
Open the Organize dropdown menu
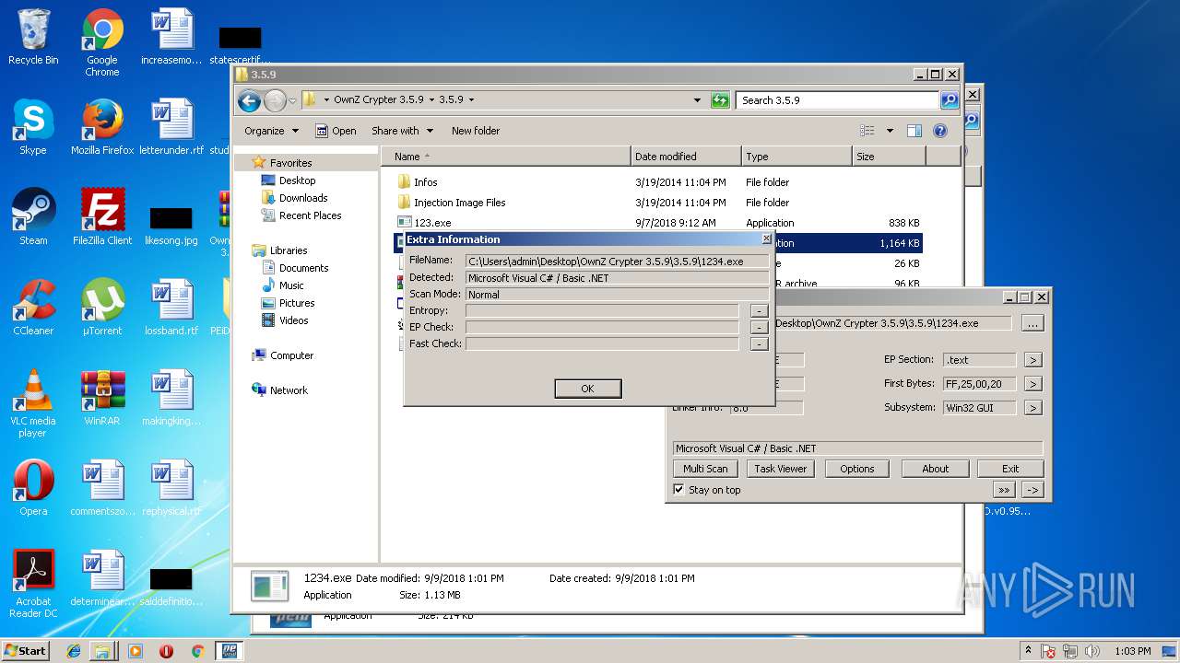271,131
